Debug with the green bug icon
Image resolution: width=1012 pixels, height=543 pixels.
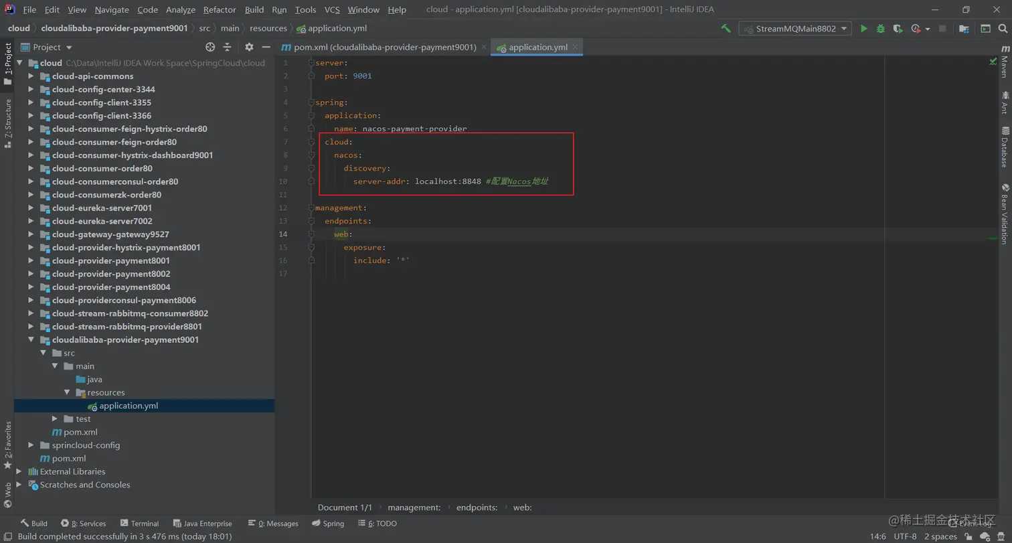pos(881,29)
